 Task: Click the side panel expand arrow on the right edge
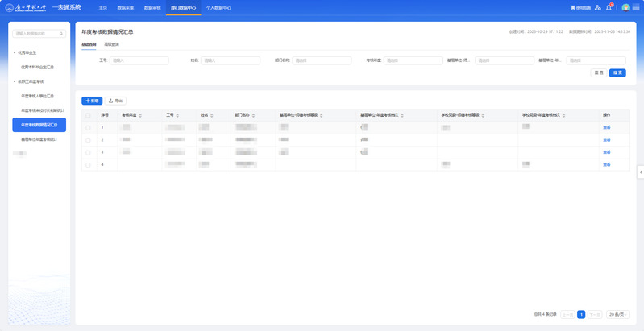[640, 172]
